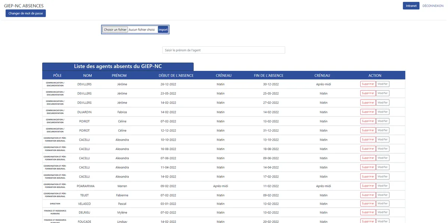Click Après-midi start slot in Warren's row
Image resolution: width=448 pixels, height=223 pixels.
click(x=221, y=186)
